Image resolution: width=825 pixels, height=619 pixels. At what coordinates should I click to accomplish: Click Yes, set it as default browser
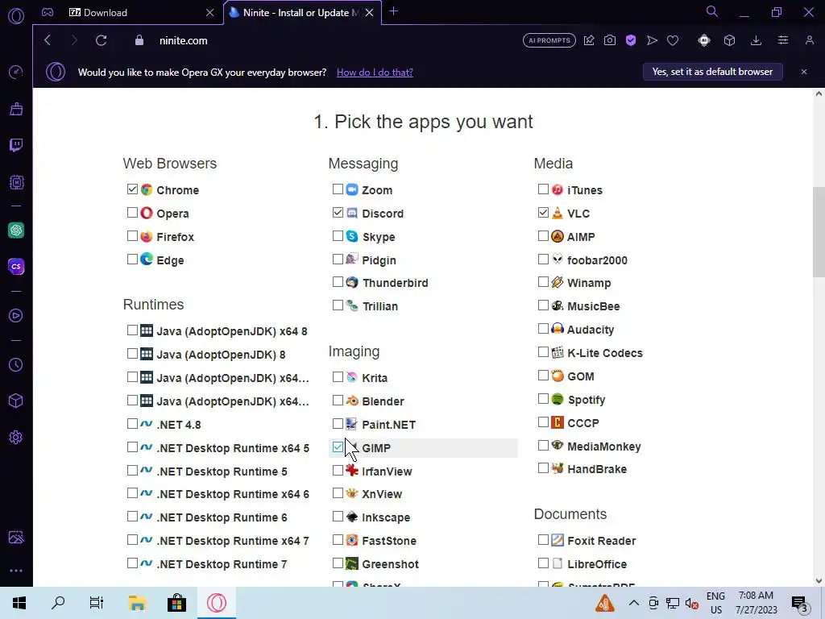coord(712,72)
